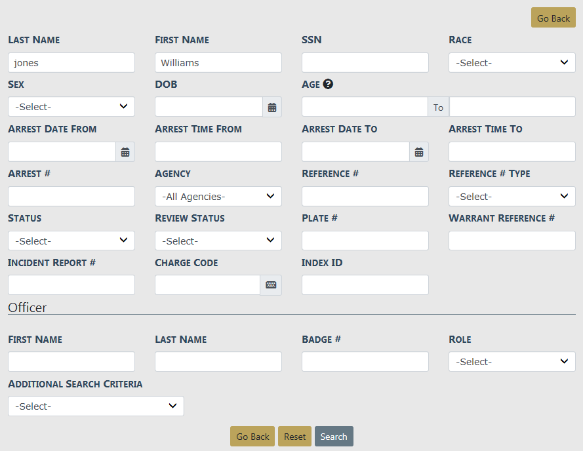Image resolution: width=583 pixels, height=451 pixels.
Task: Open the Reference # Type dropdown
Action: pos(512,197)
